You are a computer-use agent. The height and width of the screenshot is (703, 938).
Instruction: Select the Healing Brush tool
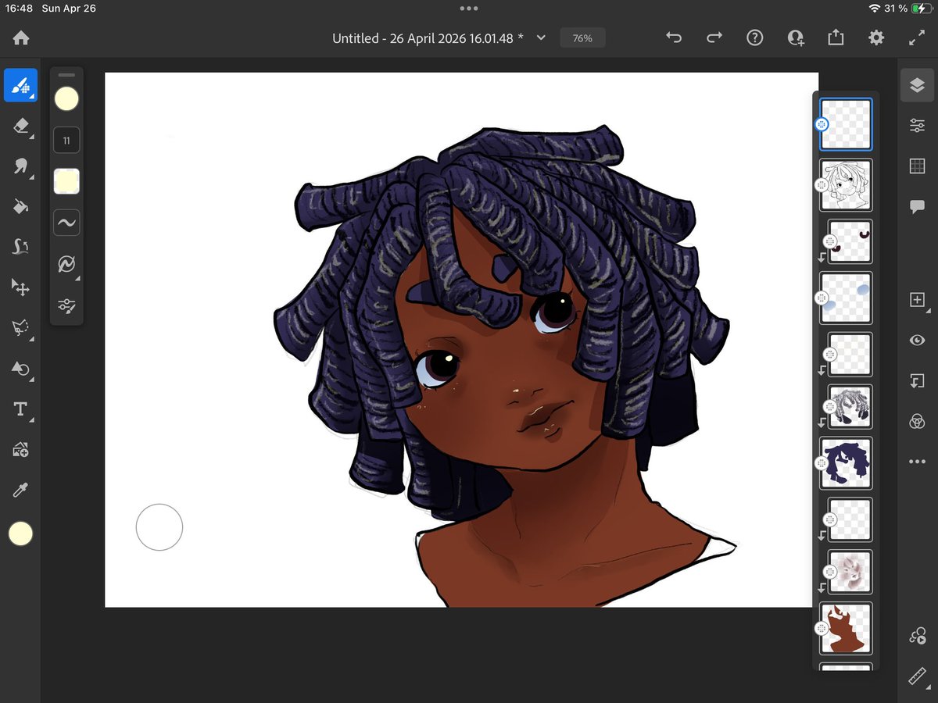(x=20, y=247)
